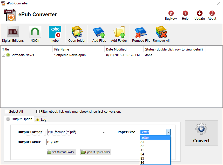Close the ePub Converter window

click(x=219, y=3)
